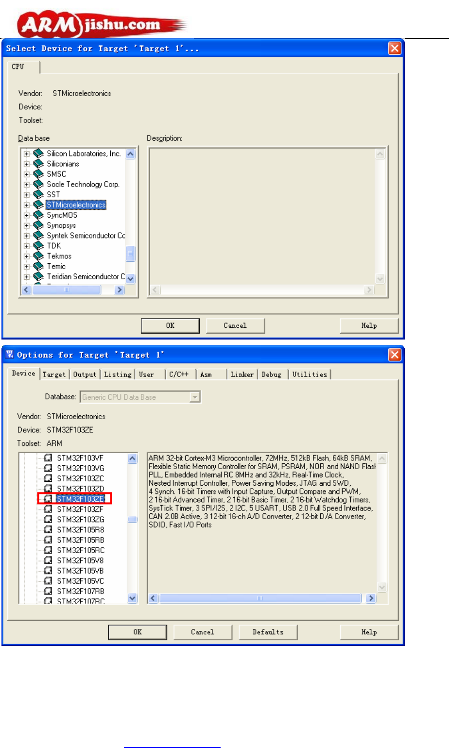This screenshot has width=449, height=748.
Task: Click the STM32F105V8 chip icon
Action: 48,560
